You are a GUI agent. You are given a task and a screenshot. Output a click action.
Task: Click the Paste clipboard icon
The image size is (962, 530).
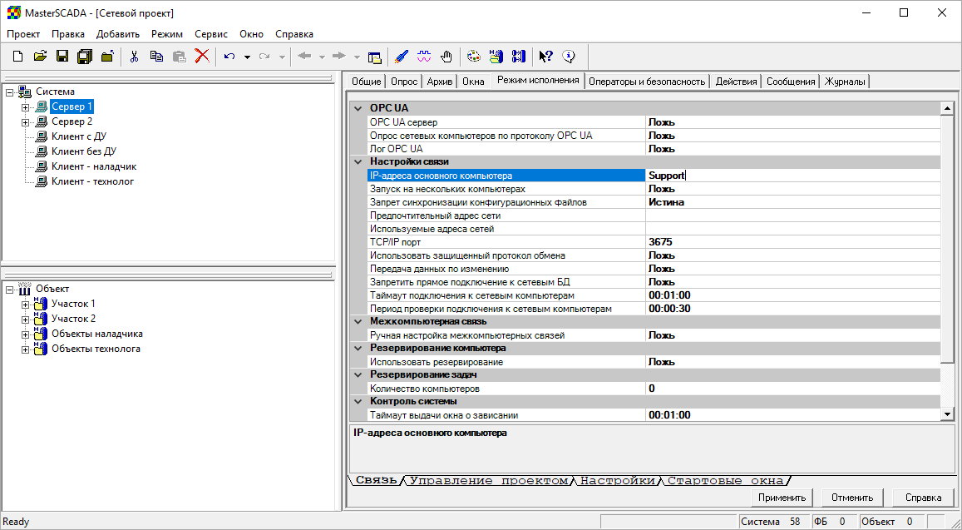179,57
